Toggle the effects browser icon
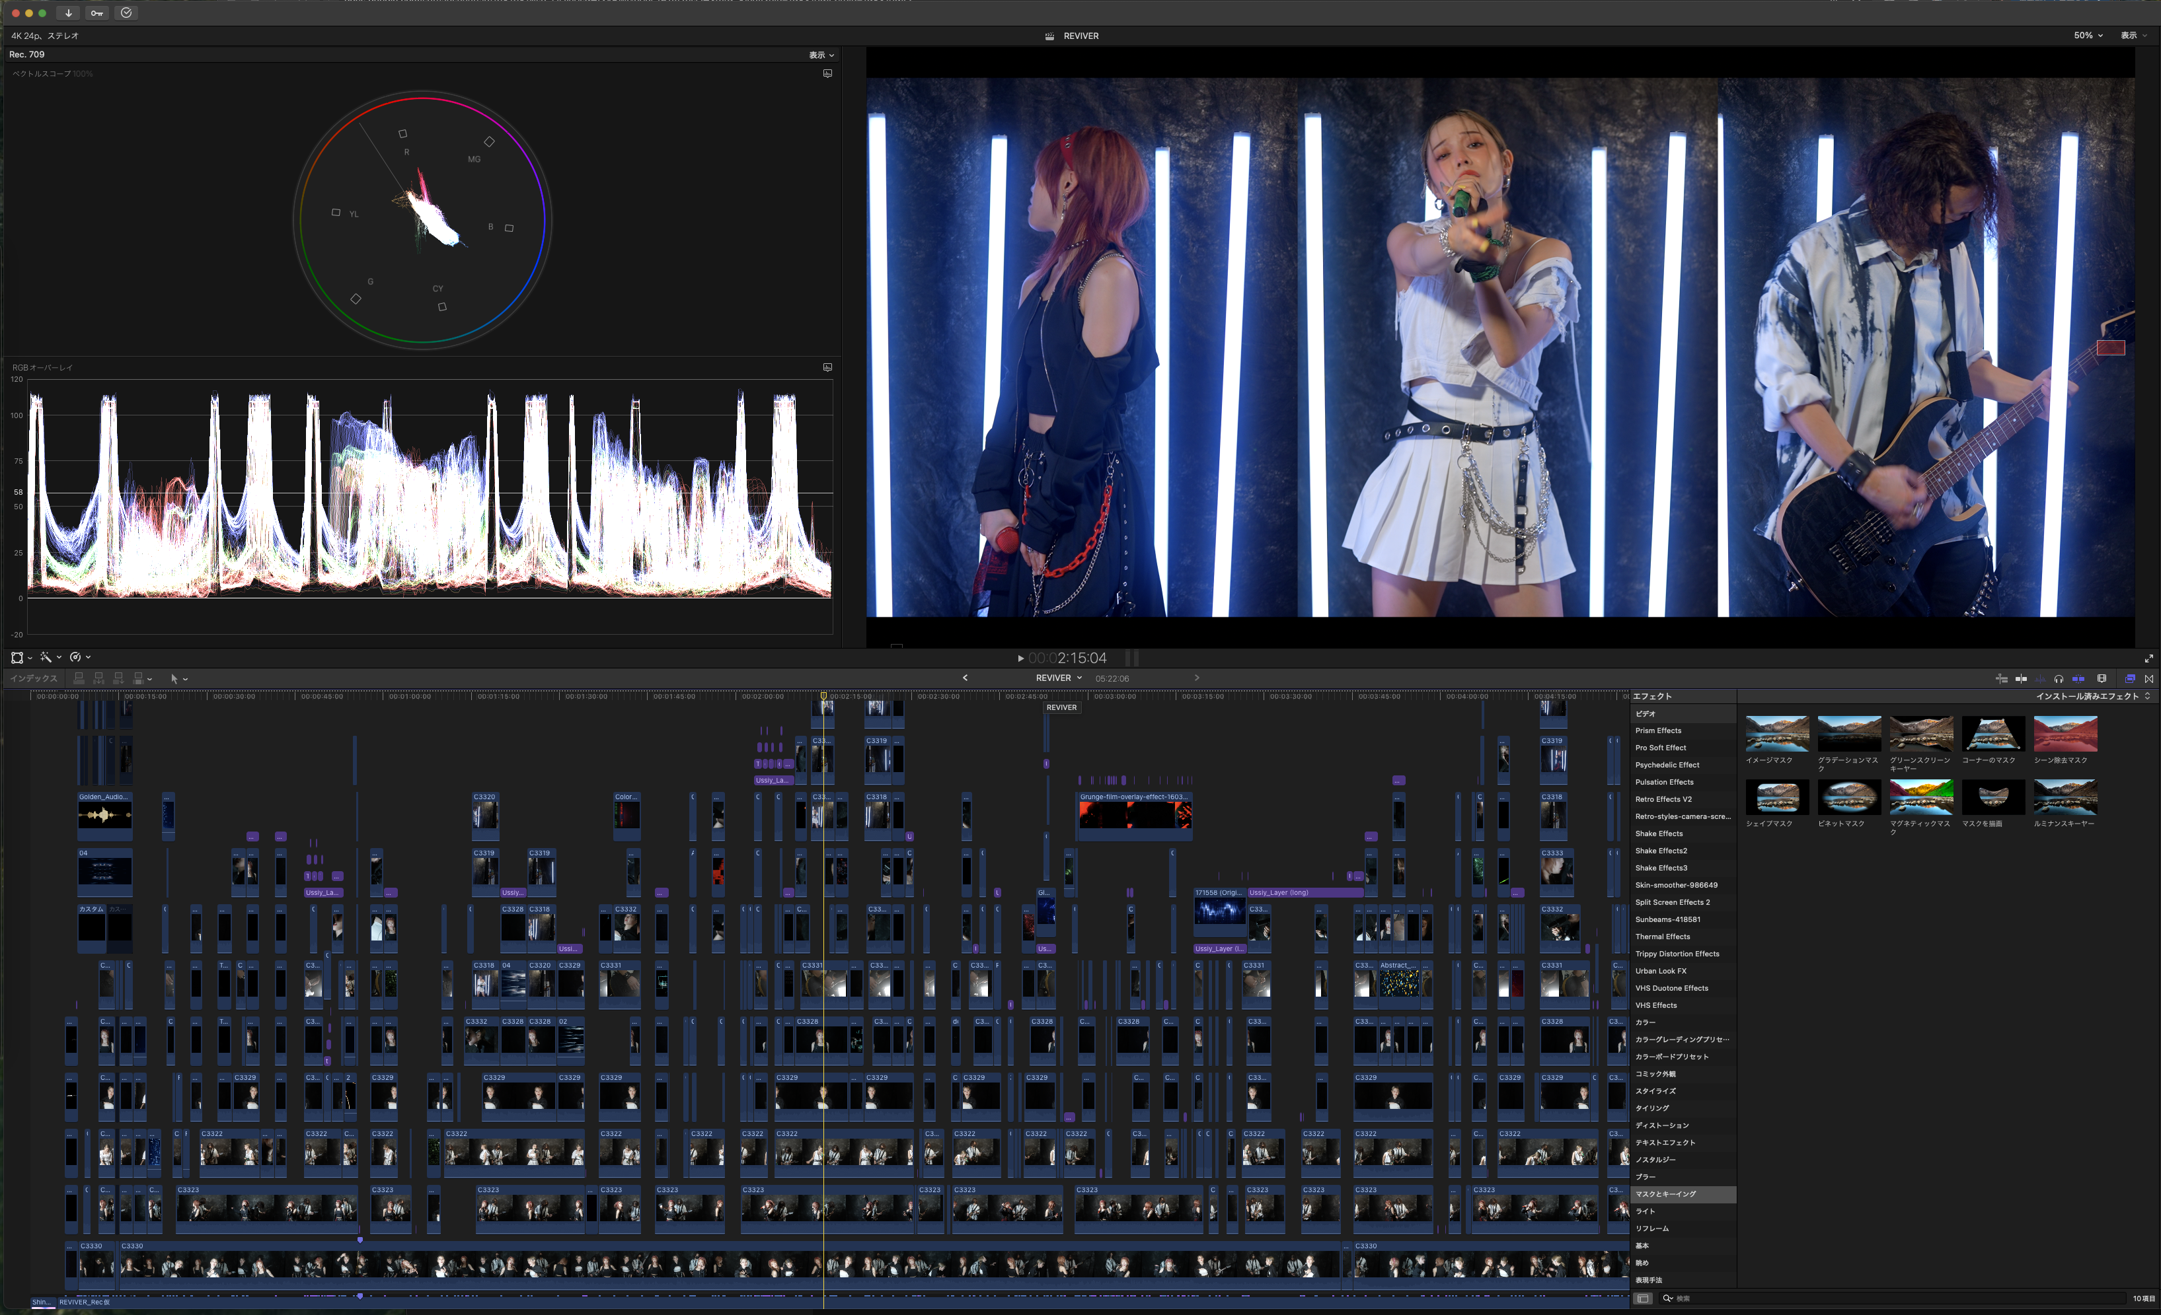This screenshot has width=2161, height=1315. [x=2131, y=678]
